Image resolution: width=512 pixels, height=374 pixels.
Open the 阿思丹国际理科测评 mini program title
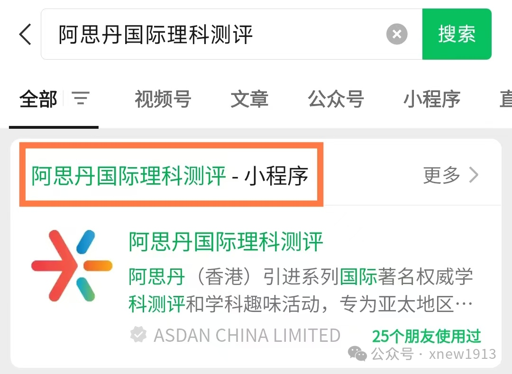[x=226, y=241]
